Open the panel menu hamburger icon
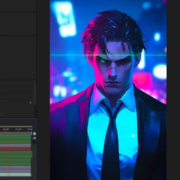The image size is (180, 180). point(30,103)
